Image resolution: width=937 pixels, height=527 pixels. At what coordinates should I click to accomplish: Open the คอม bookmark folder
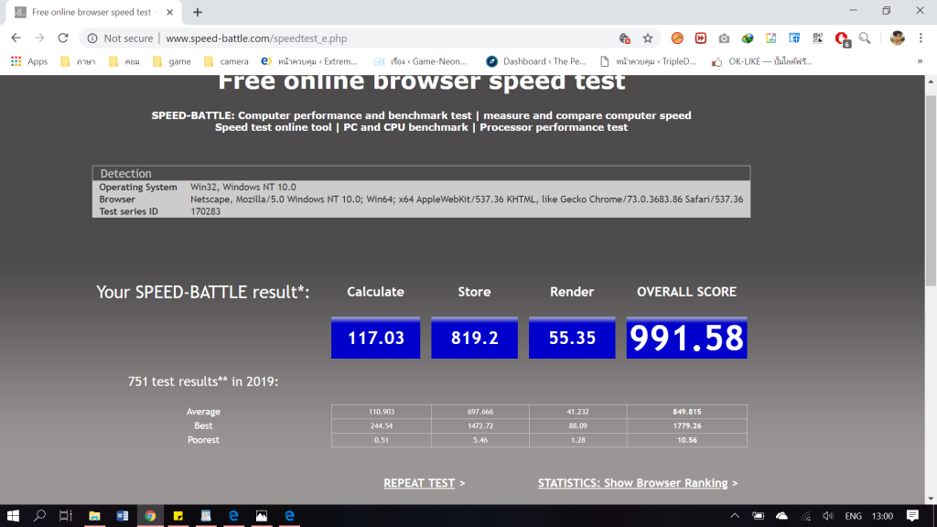pyautogui.click(x=124, y=61)
